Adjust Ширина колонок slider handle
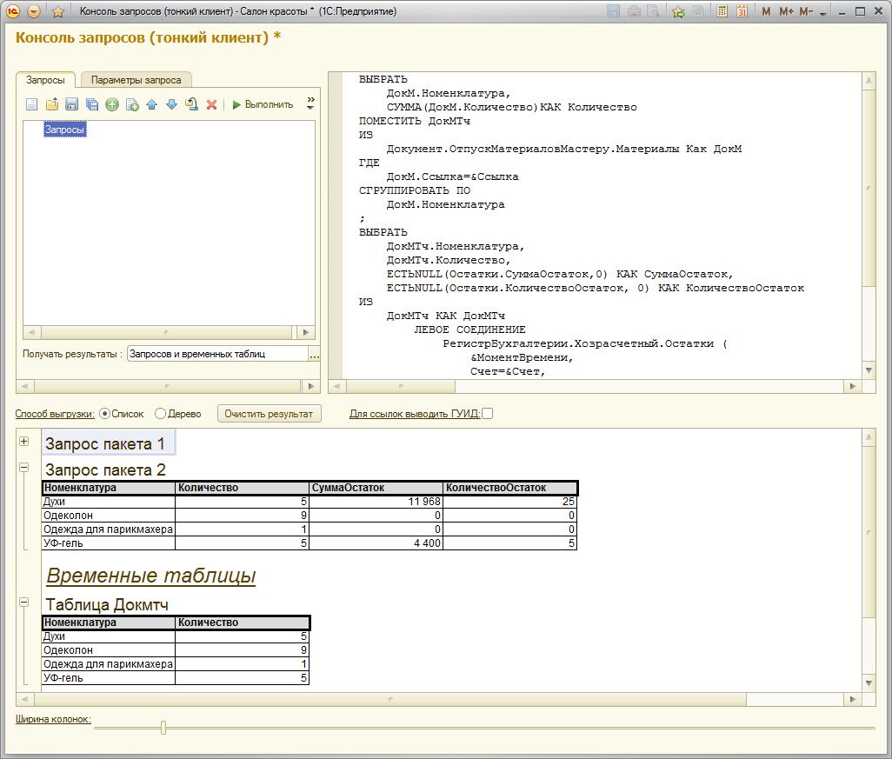This screenshot has width=892, height=759. [163, 728]
